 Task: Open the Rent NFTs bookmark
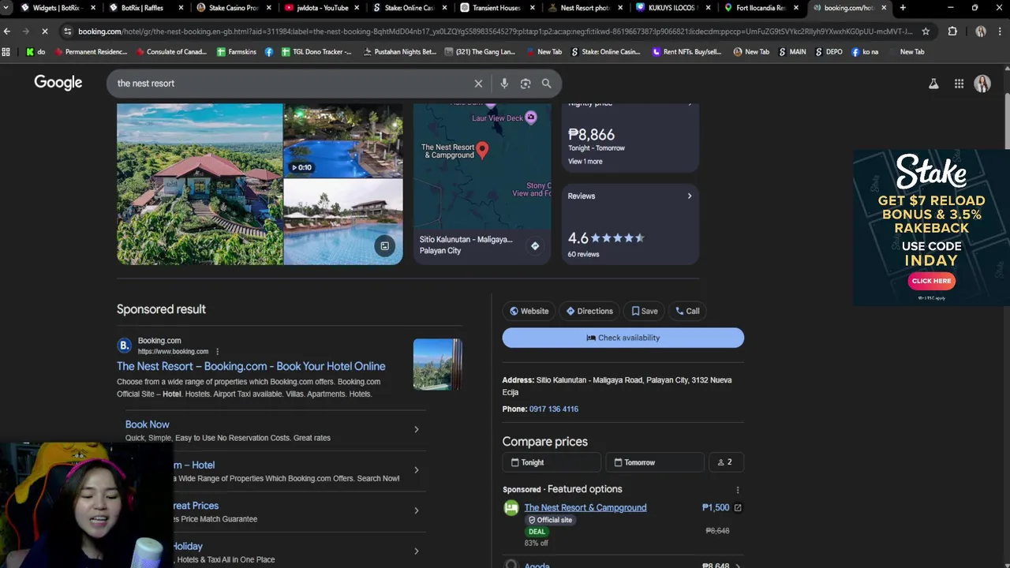coord(686,52)
